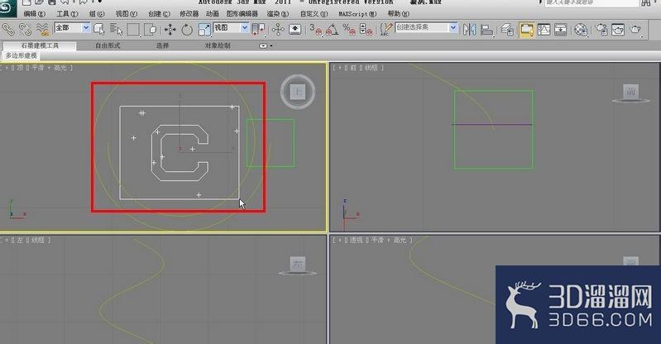Screen dimensions: 661x344
Task: Toggle the highlighted Graphite Modeling Tools ribbon button
Action: 526,30
